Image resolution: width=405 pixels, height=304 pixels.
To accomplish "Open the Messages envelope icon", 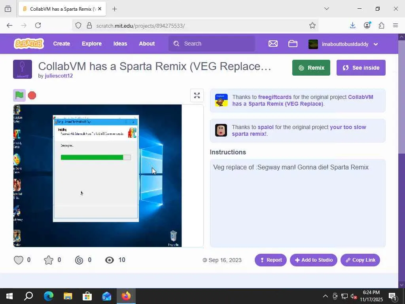I will pos(273,44).
